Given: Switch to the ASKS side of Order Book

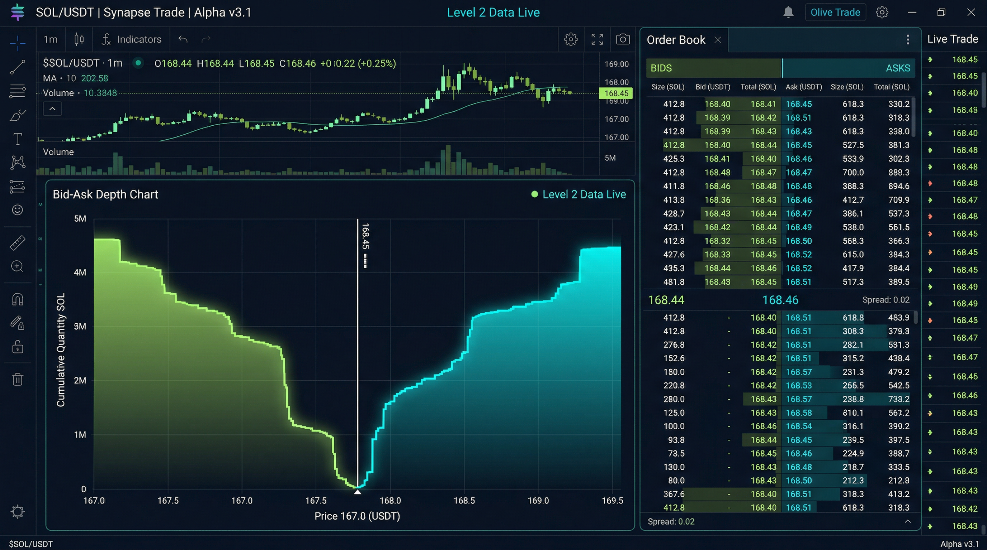Looking at the screenshot, I should click(x=898, y=68).
